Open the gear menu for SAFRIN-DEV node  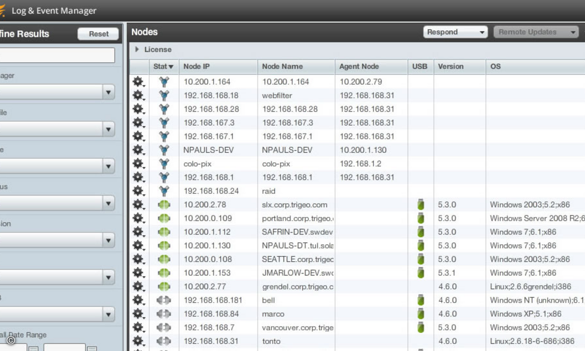coord(138,232)
